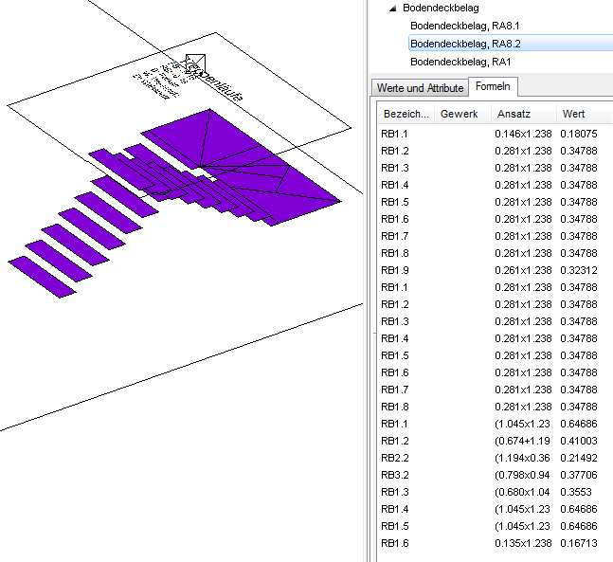This screenshot has width=613, height=562.
Task: Select first RB1.1 row with 0.146x1.238
Action: 495,134
